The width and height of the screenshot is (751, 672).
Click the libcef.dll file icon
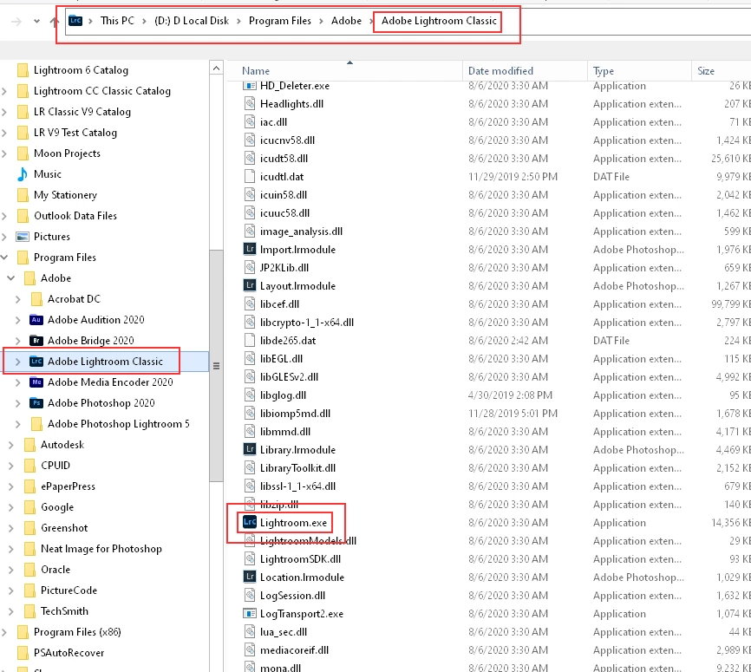(x=250, y=303)
